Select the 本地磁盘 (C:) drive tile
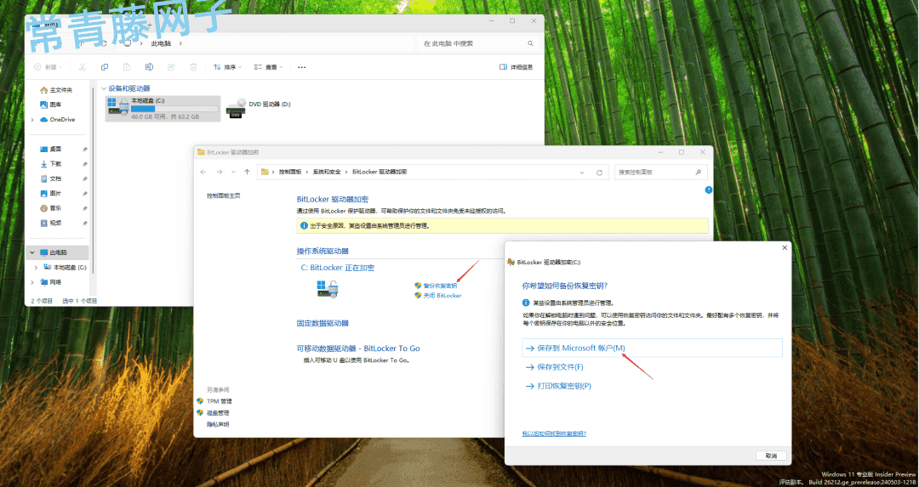919x487 pixels. pos(163,109)
